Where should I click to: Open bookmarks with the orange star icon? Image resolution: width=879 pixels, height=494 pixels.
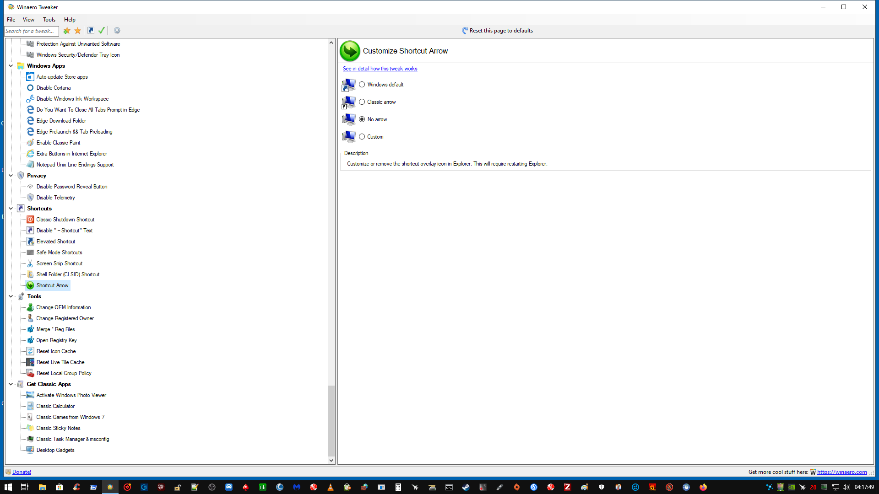coord(78,31)
